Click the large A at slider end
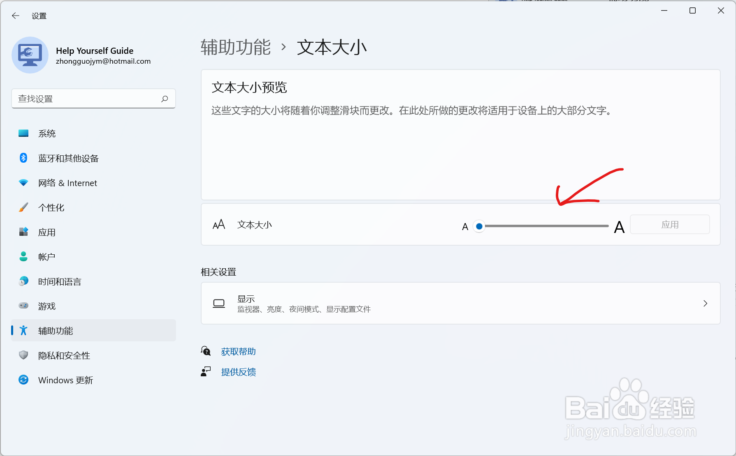 click(x=619, y=227)
